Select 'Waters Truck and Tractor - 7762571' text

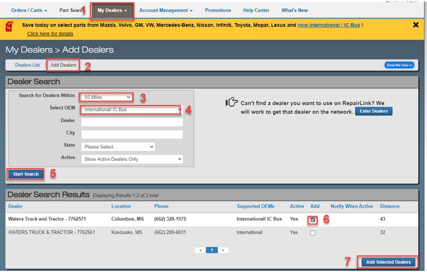coord(47,218)
